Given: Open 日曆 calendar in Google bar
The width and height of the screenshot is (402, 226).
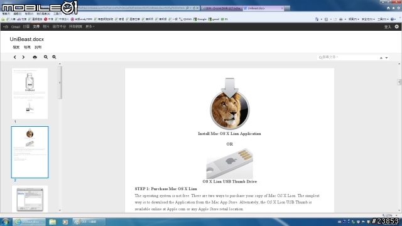Looking at the screenshot, I should [x=26, y=26].
